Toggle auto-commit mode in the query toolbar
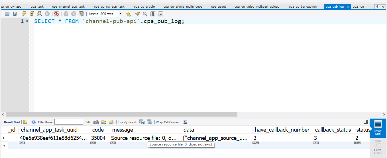 point(82,14)
